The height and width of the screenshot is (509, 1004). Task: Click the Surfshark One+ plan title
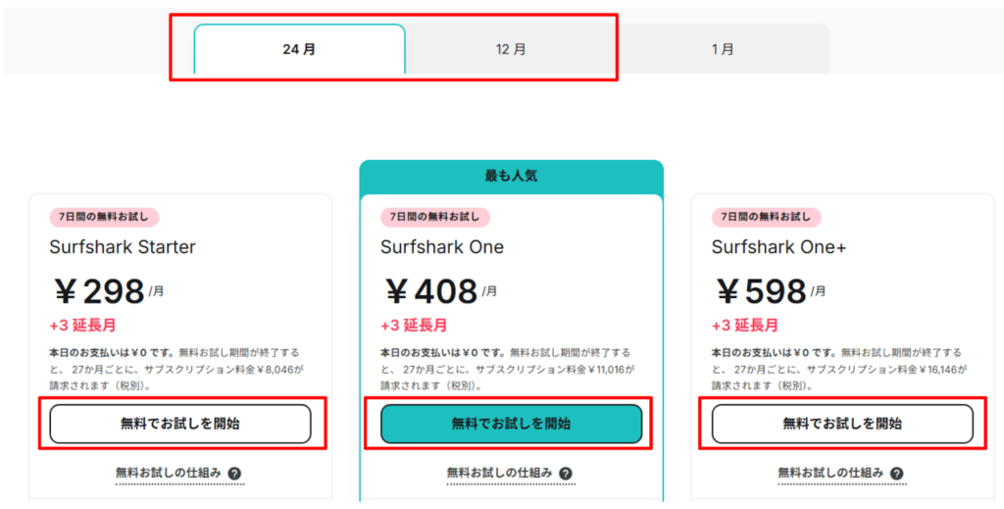tap(778, 247)
